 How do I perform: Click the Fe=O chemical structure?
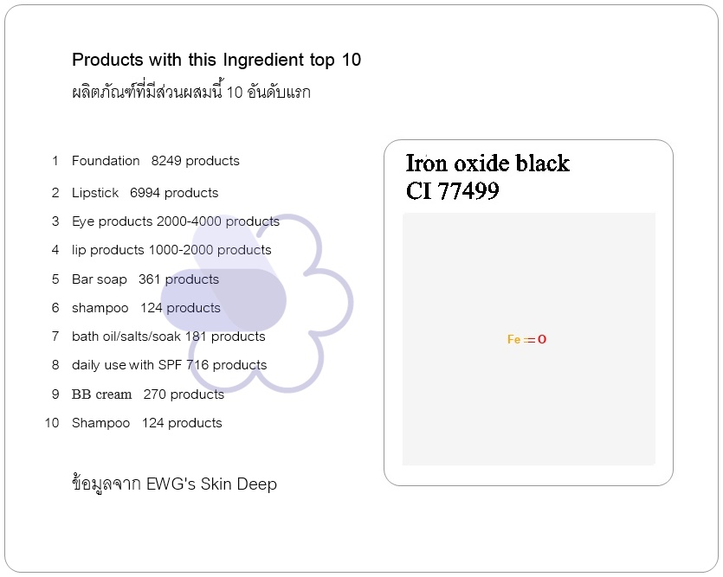526,340
